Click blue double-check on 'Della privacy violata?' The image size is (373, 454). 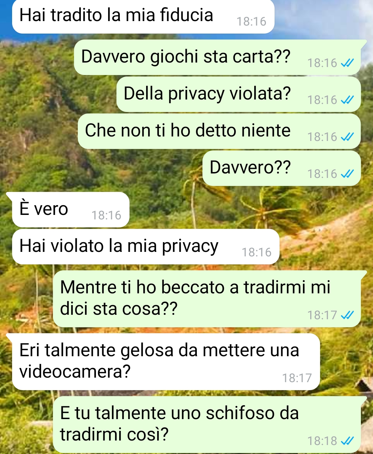[x=347, y=100]
